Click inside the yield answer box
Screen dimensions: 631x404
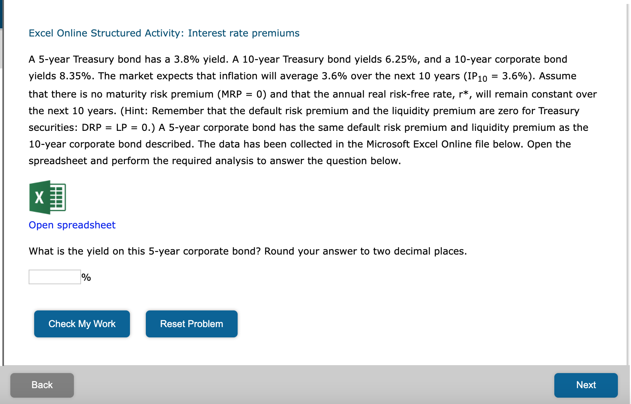pos(54,277)
